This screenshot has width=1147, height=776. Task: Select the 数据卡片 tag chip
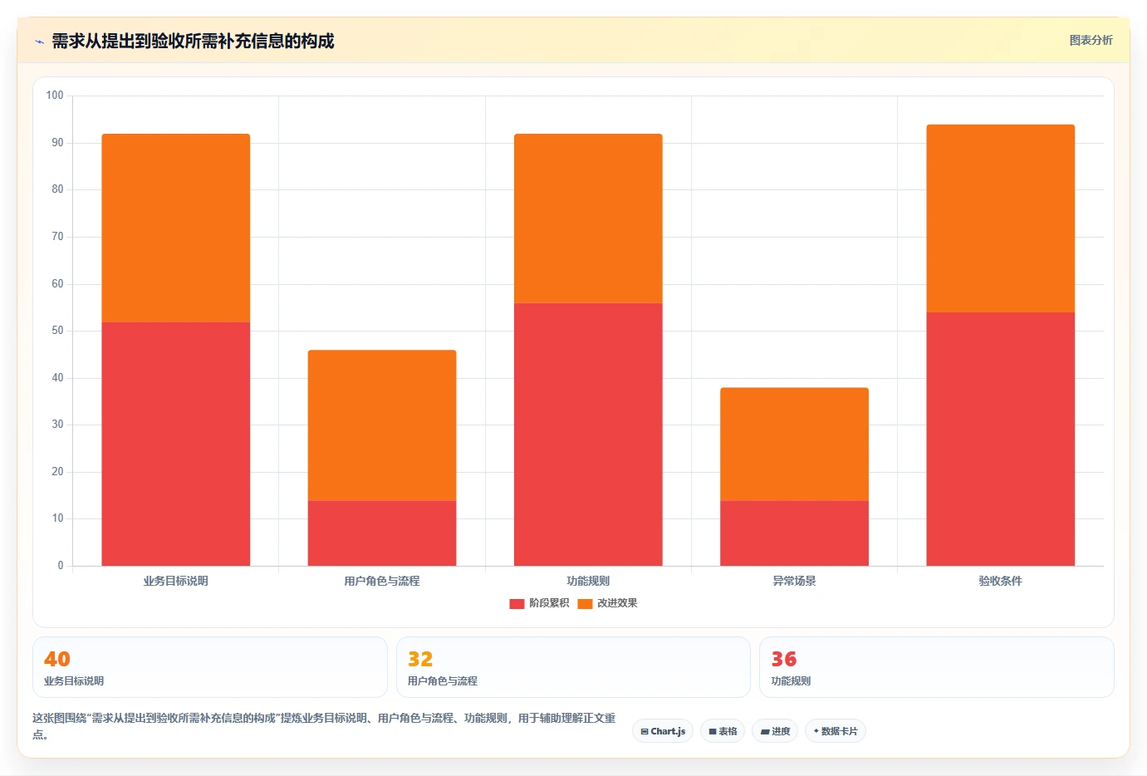coord(836,731)
